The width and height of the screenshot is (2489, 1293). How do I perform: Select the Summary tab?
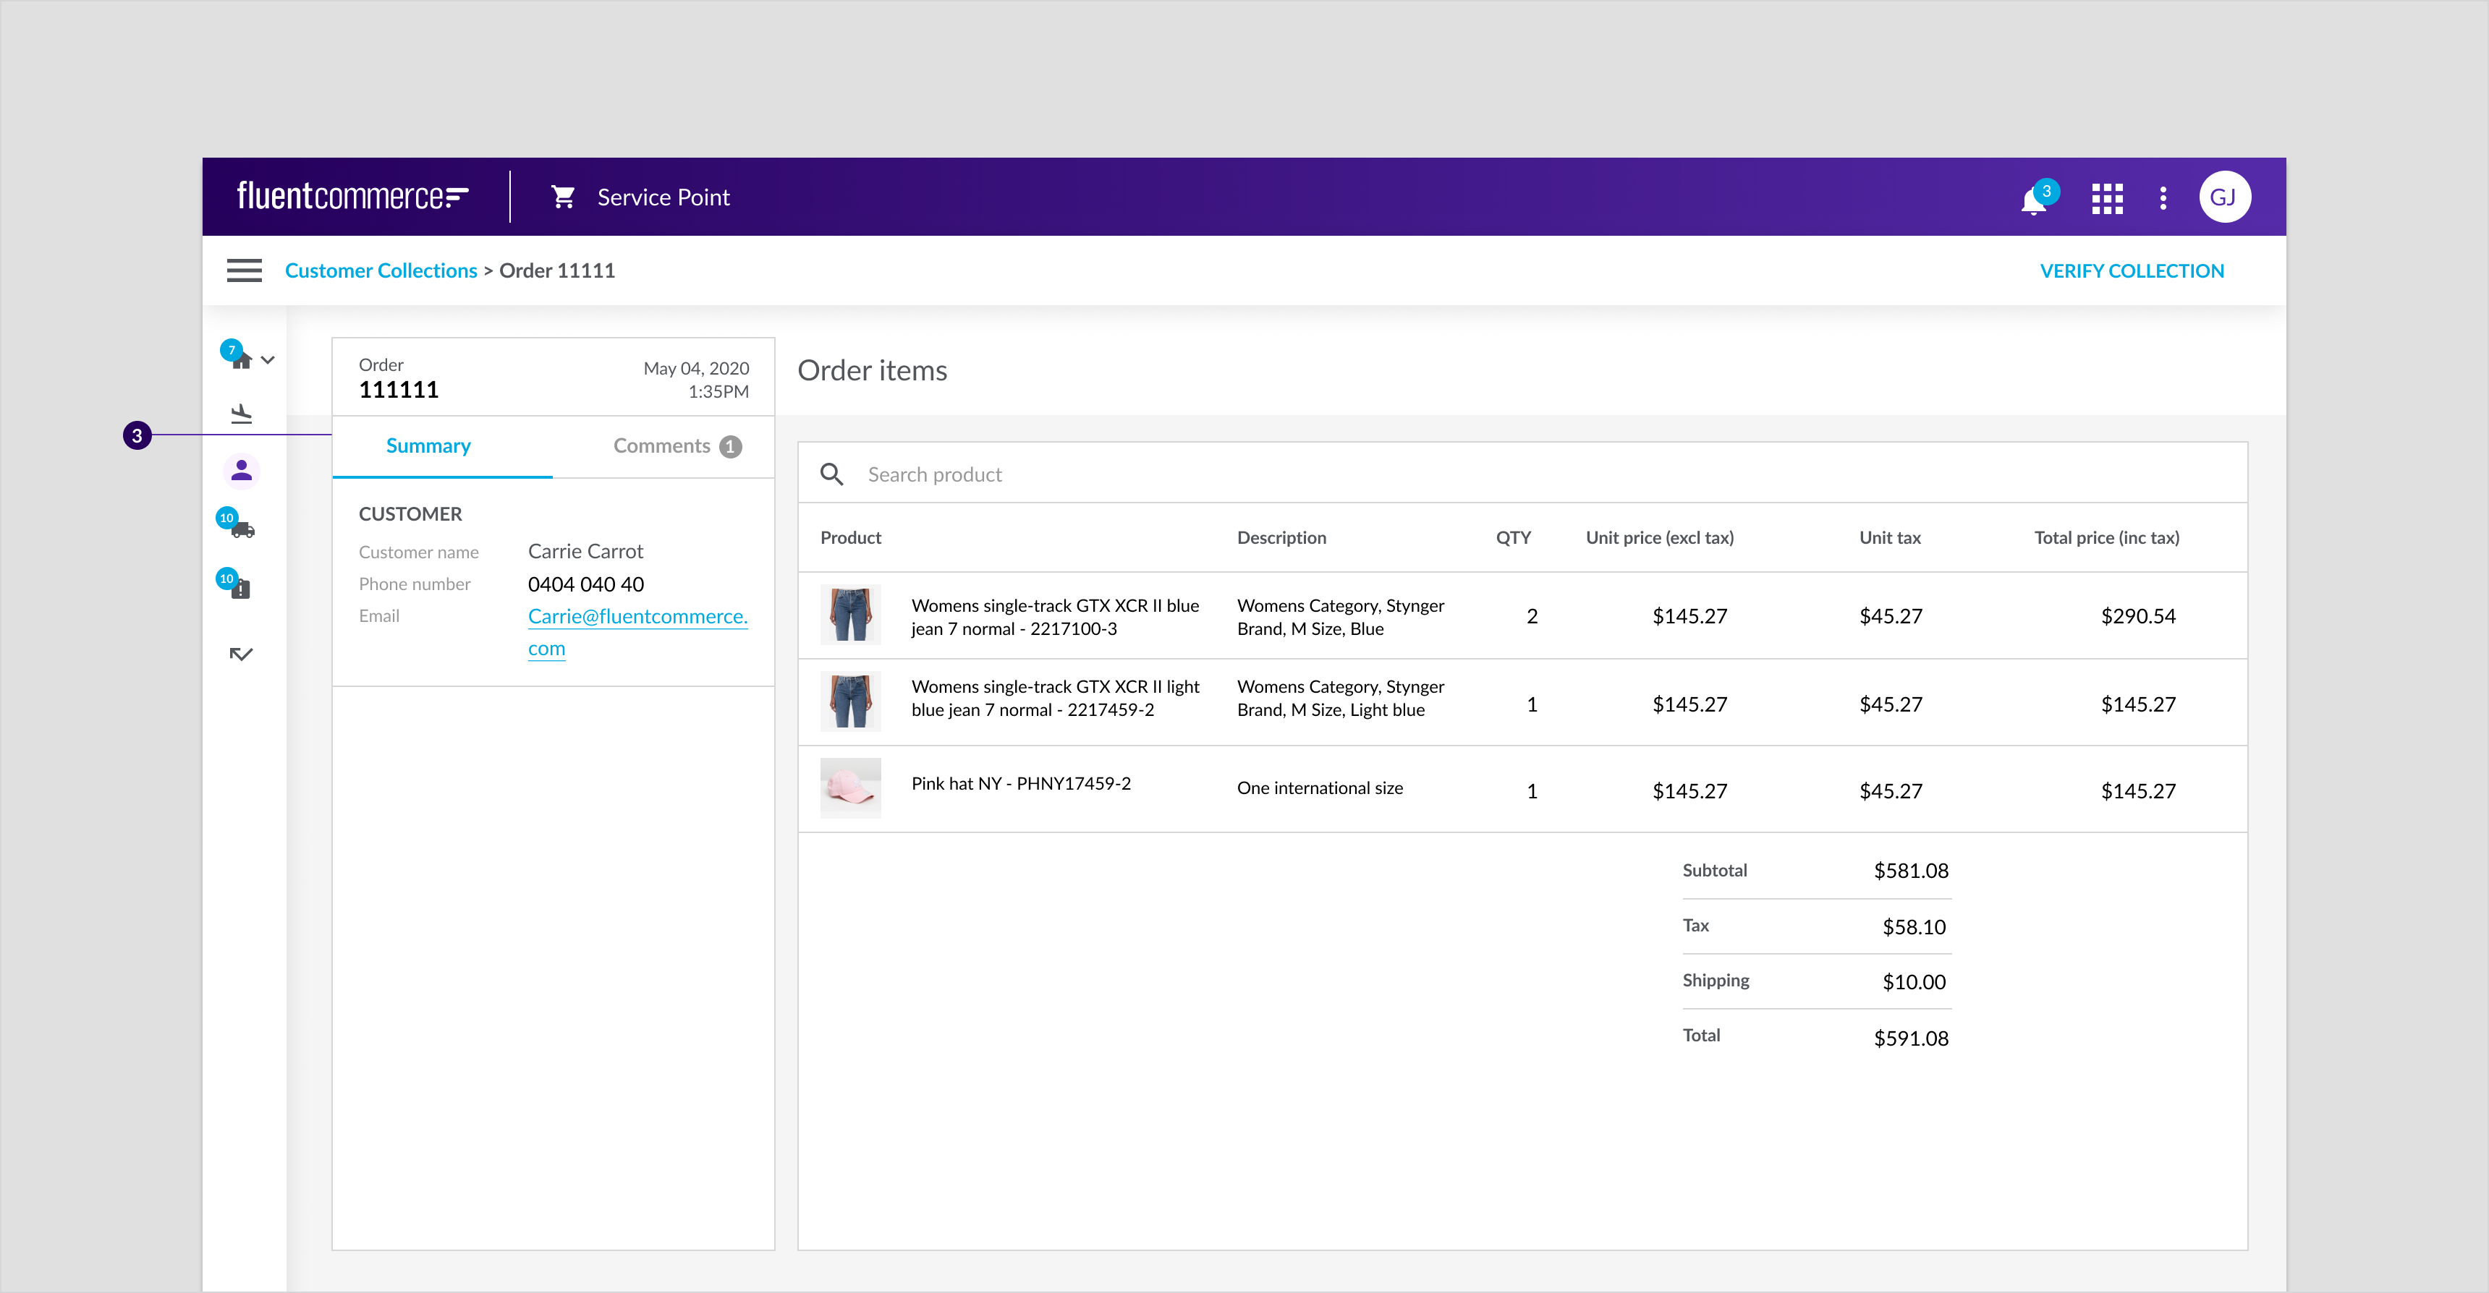pos(428,444)
